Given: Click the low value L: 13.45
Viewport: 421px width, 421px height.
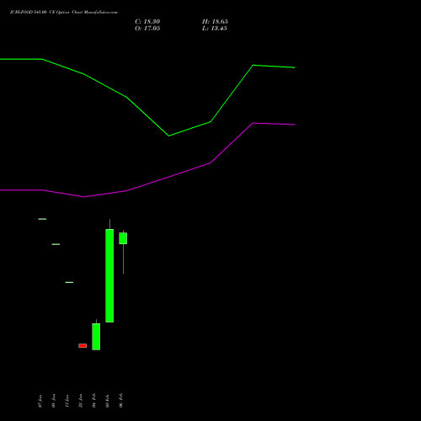Looking at the screenshot, I should pos(215,29).
